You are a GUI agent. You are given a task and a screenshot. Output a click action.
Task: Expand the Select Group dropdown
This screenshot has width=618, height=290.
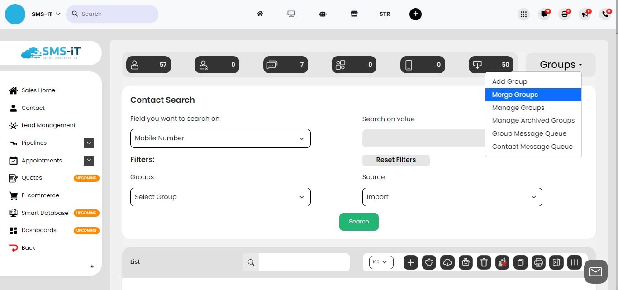click(x=220, y=197)
